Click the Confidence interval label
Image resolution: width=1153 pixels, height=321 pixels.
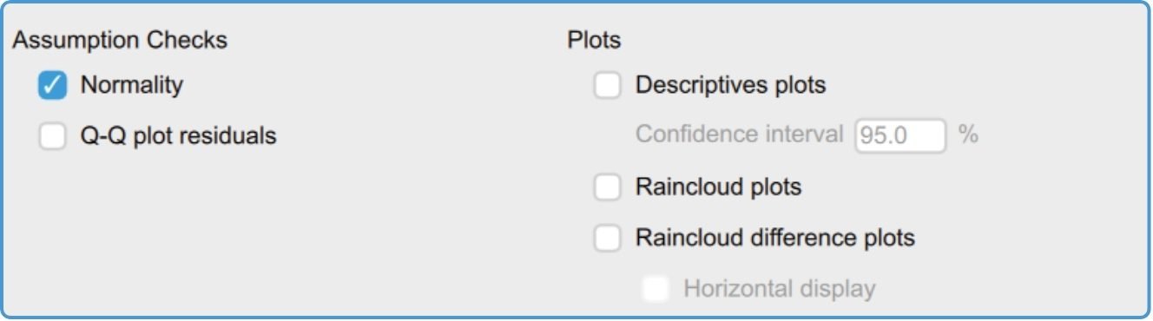(x=739, y=134)
